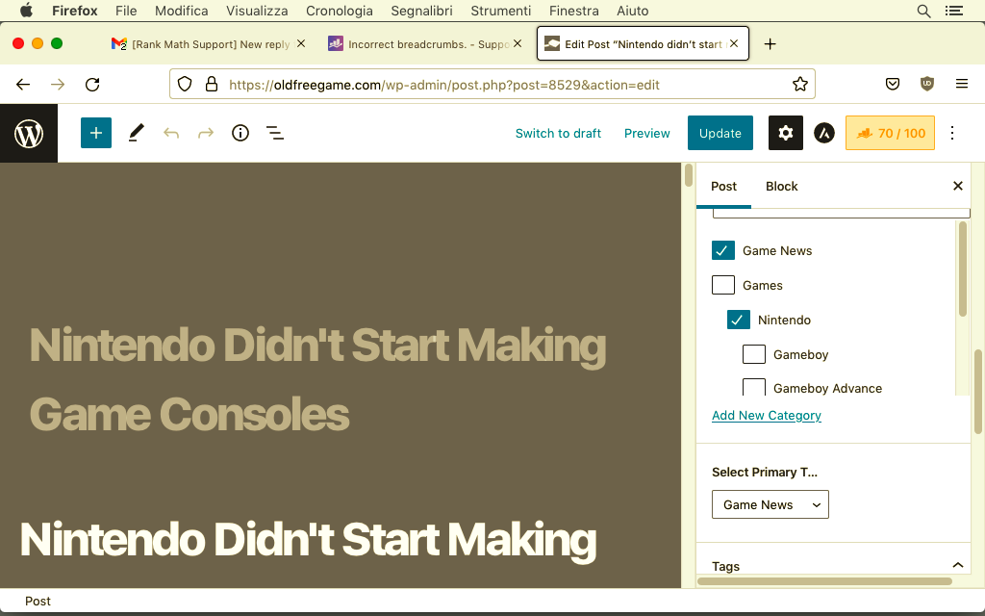
Task: Open the File menu
Action: point(126,11)
